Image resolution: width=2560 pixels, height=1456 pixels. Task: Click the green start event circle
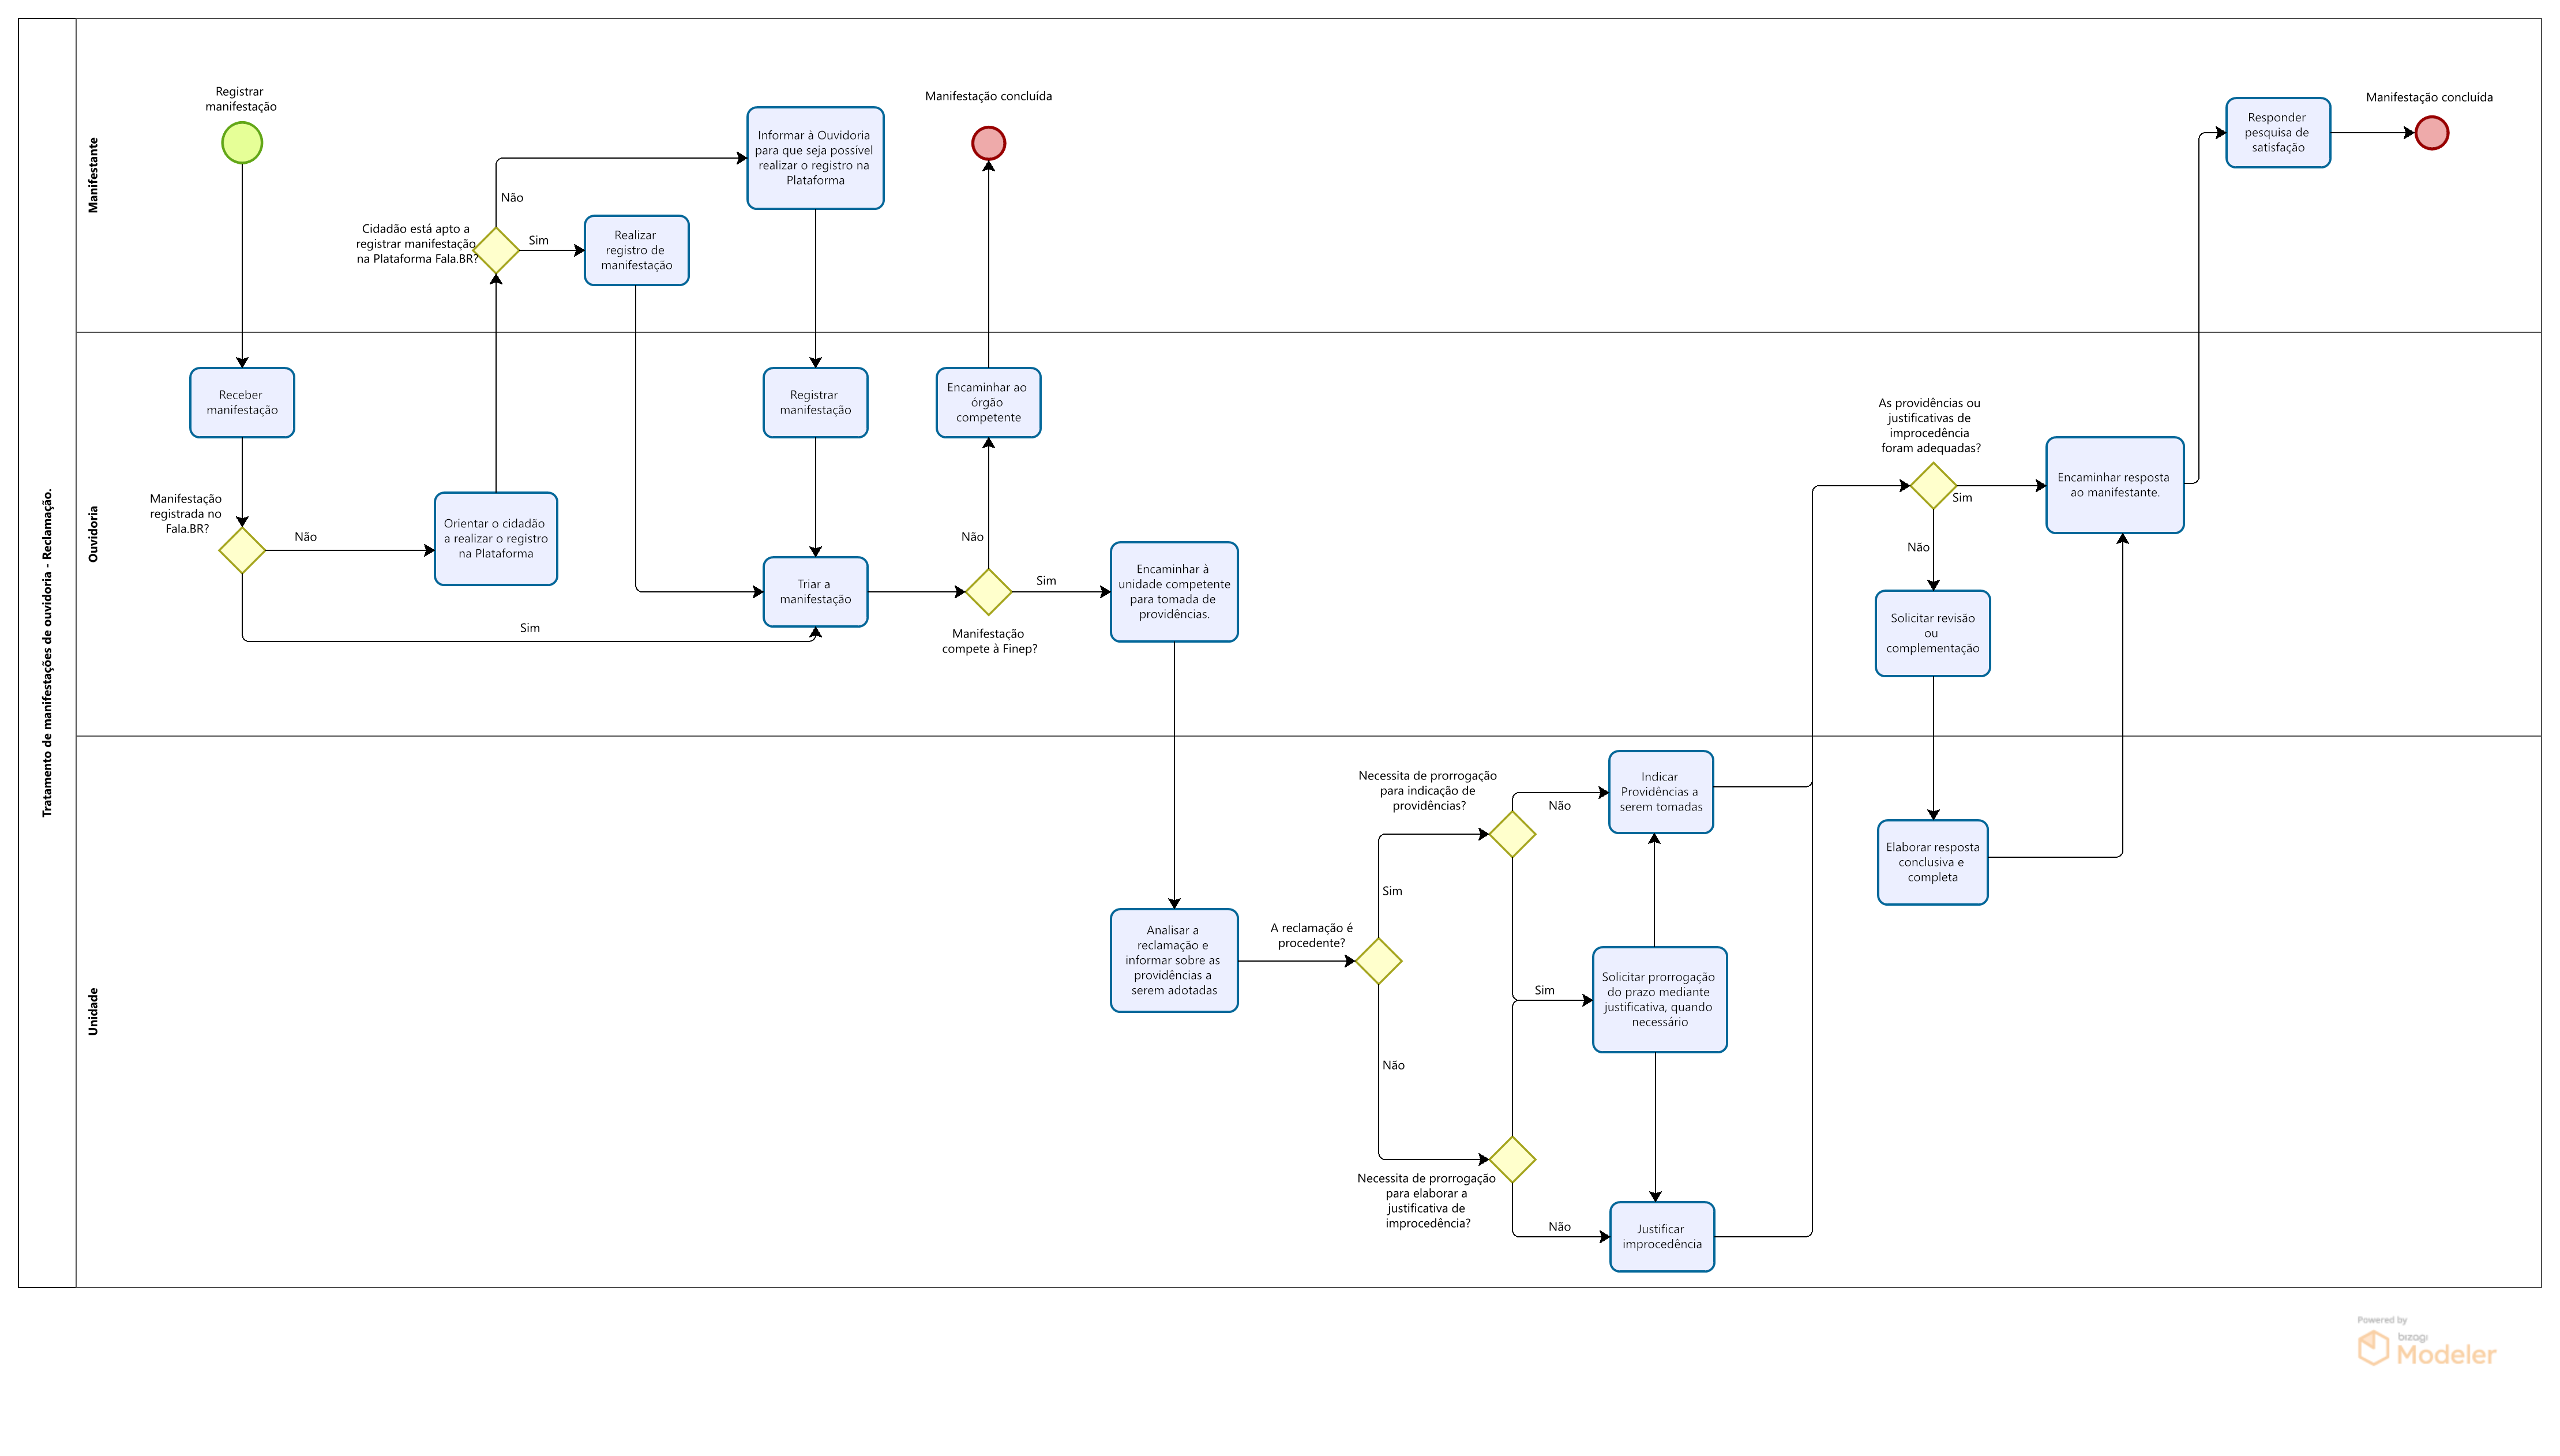click(x=242, y=143)
